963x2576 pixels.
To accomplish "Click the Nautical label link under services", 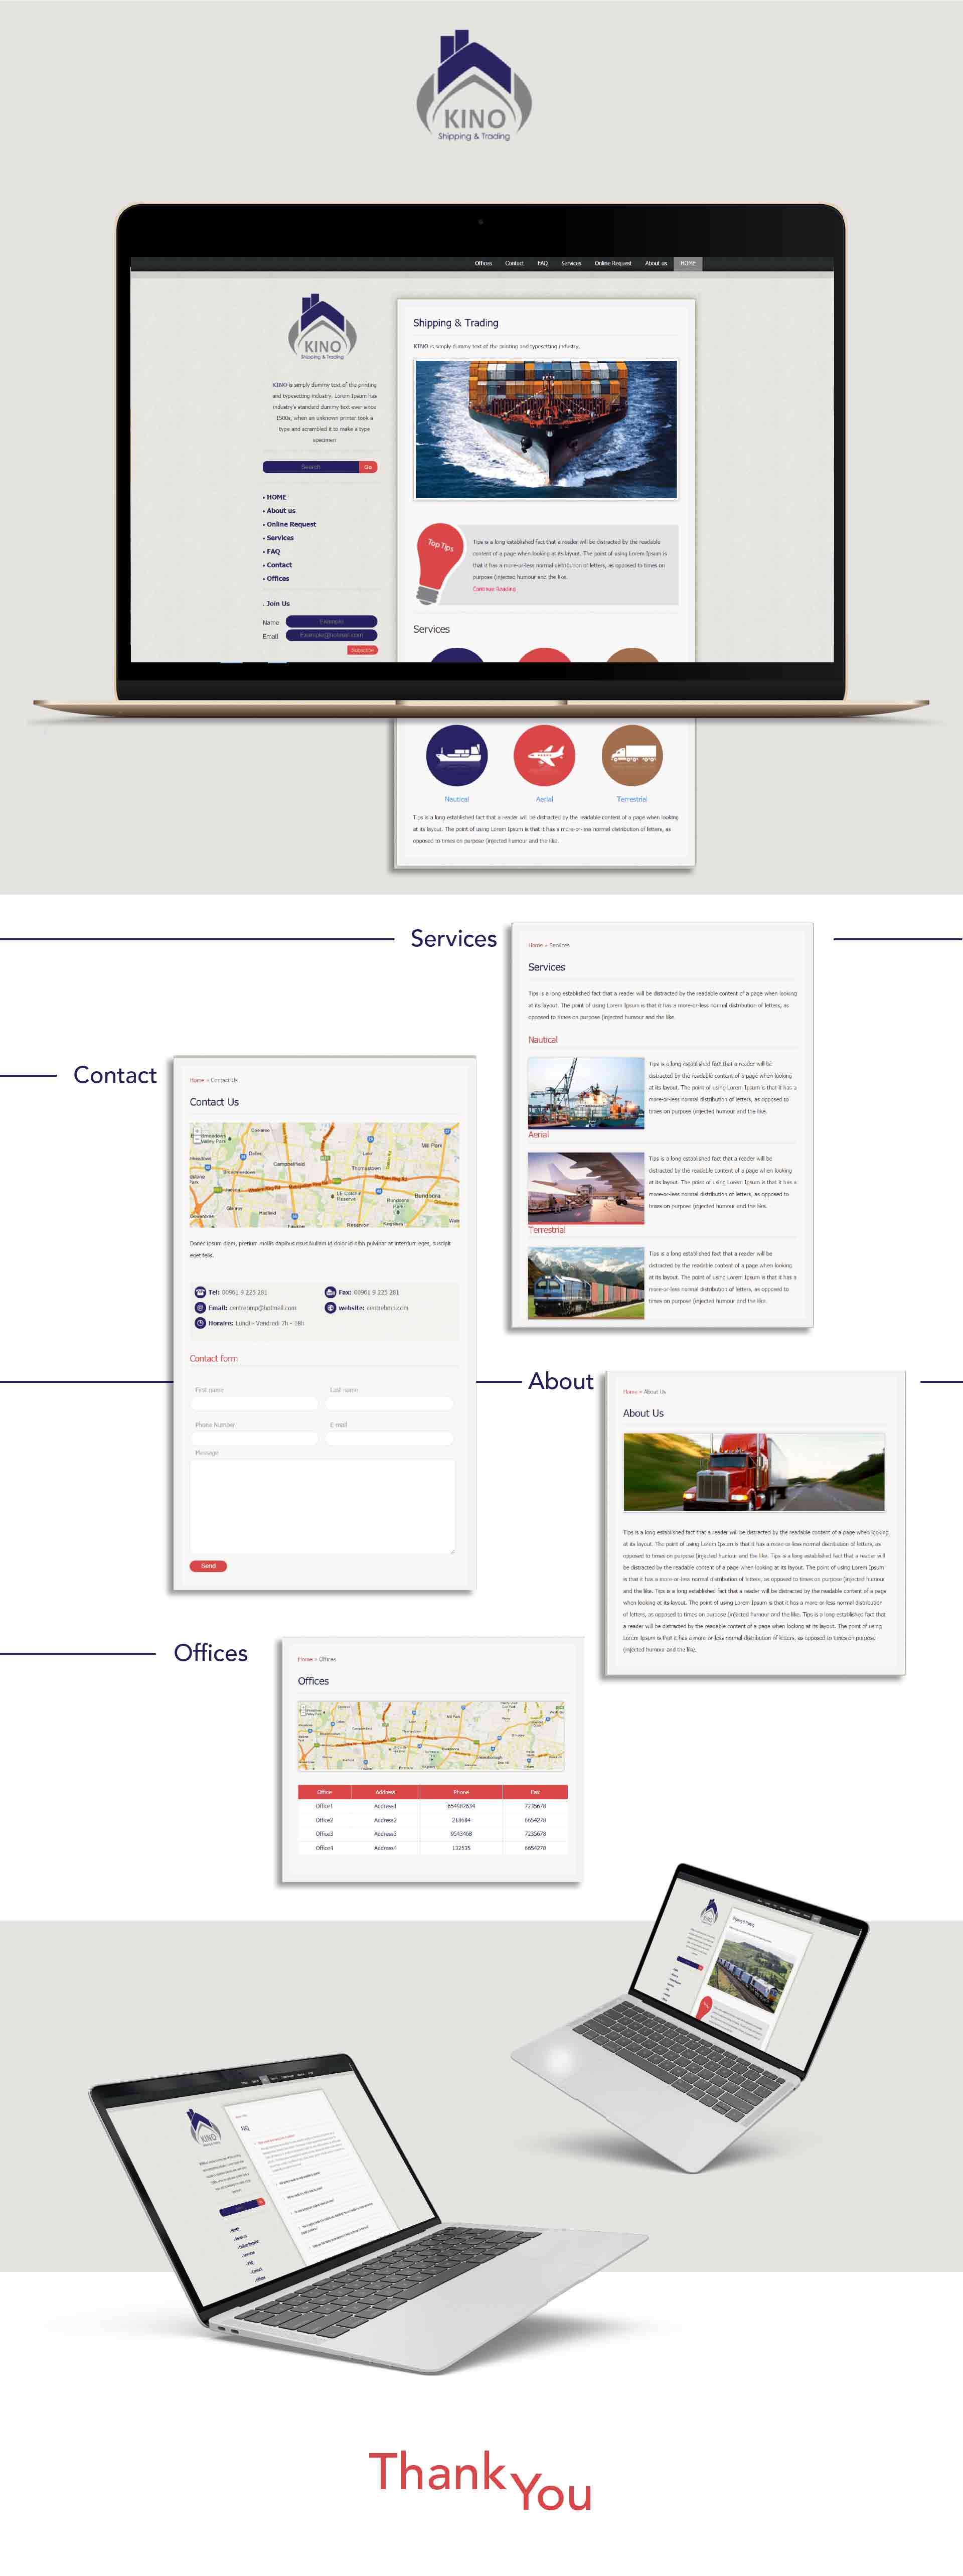I will 456,799.
